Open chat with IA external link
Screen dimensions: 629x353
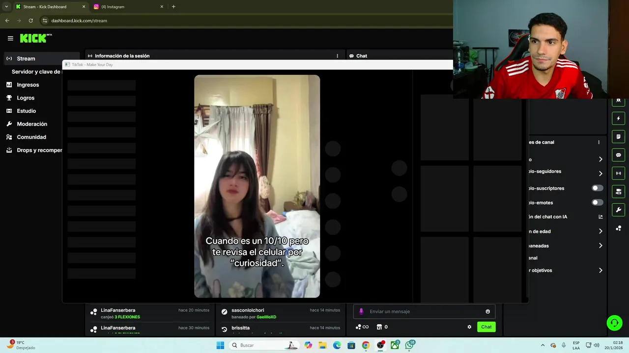click(600, 217)
